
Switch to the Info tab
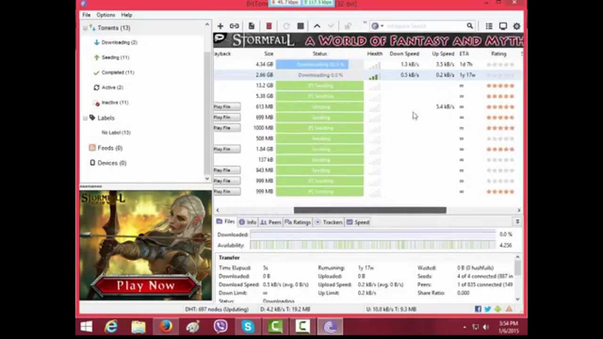(247, 222)
